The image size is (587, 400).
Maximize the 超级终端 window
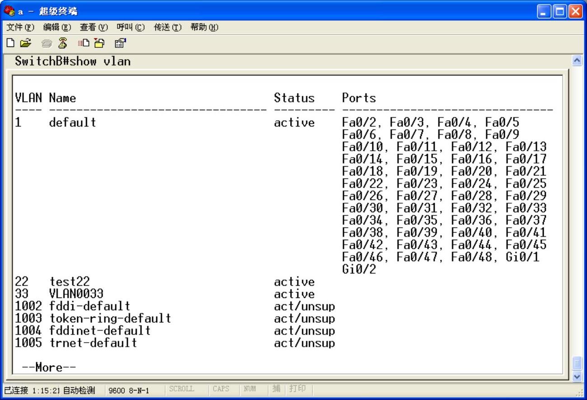(560, 11)
